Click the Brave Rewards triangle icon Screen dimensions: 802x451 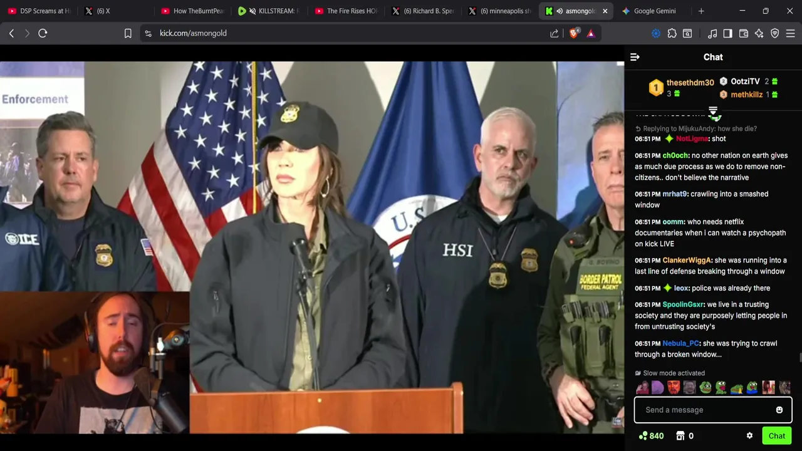click(x=591, y=33)
